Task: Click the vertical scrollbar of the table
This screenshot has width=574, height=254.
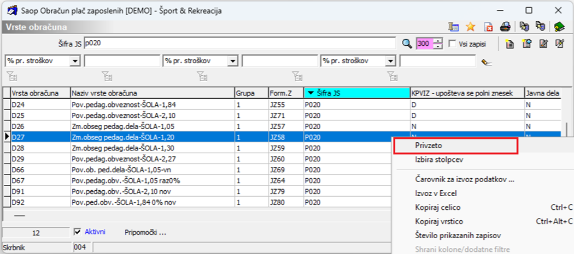Action: point(566,129)
